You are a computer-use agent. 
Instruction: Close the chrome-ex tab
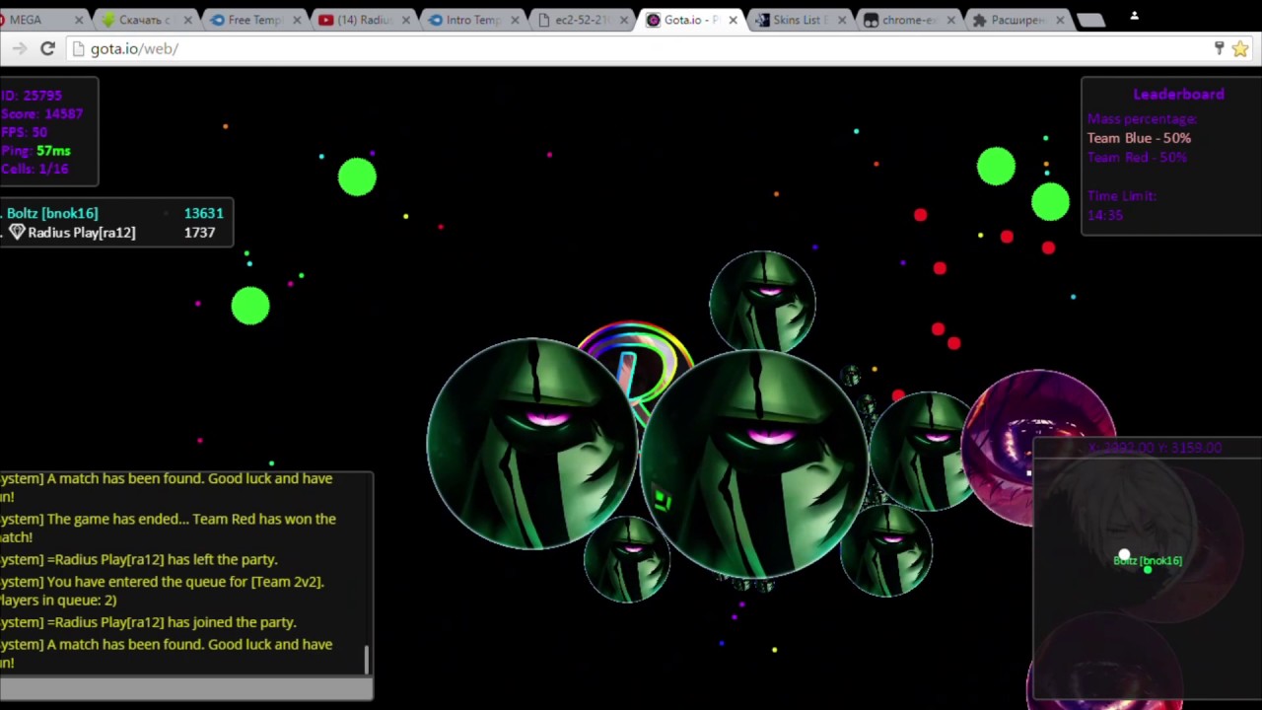(x=950, y=20)
